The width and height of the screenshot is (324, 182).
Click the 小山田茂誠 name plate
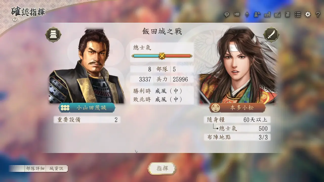point(87,108)
